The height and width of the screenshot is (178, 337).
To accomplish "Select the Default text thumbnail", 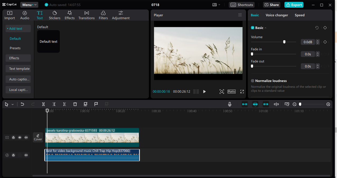I will coord(48,41).
